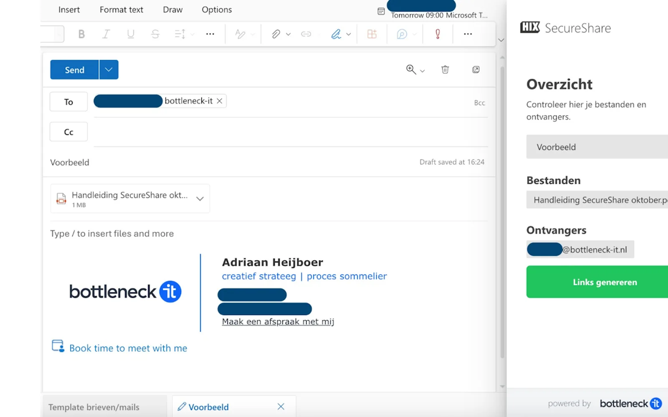Screen dimensions: 668x417
Task: Open the Editor styles tool
Action: (240, 34)
